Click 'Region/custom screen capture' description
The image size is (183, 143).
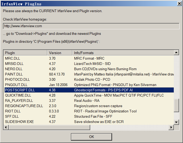coord(98,106)
